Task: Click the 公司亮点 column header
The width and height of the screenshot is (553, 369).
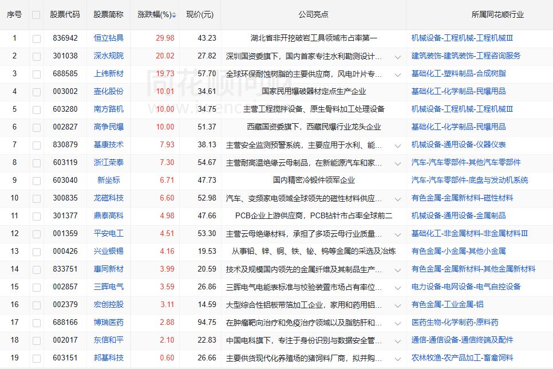Action: (x=313, y=14)
